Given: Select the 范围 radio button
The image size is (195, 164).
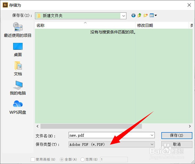Looking at the screenshot, I should point(82,159).
